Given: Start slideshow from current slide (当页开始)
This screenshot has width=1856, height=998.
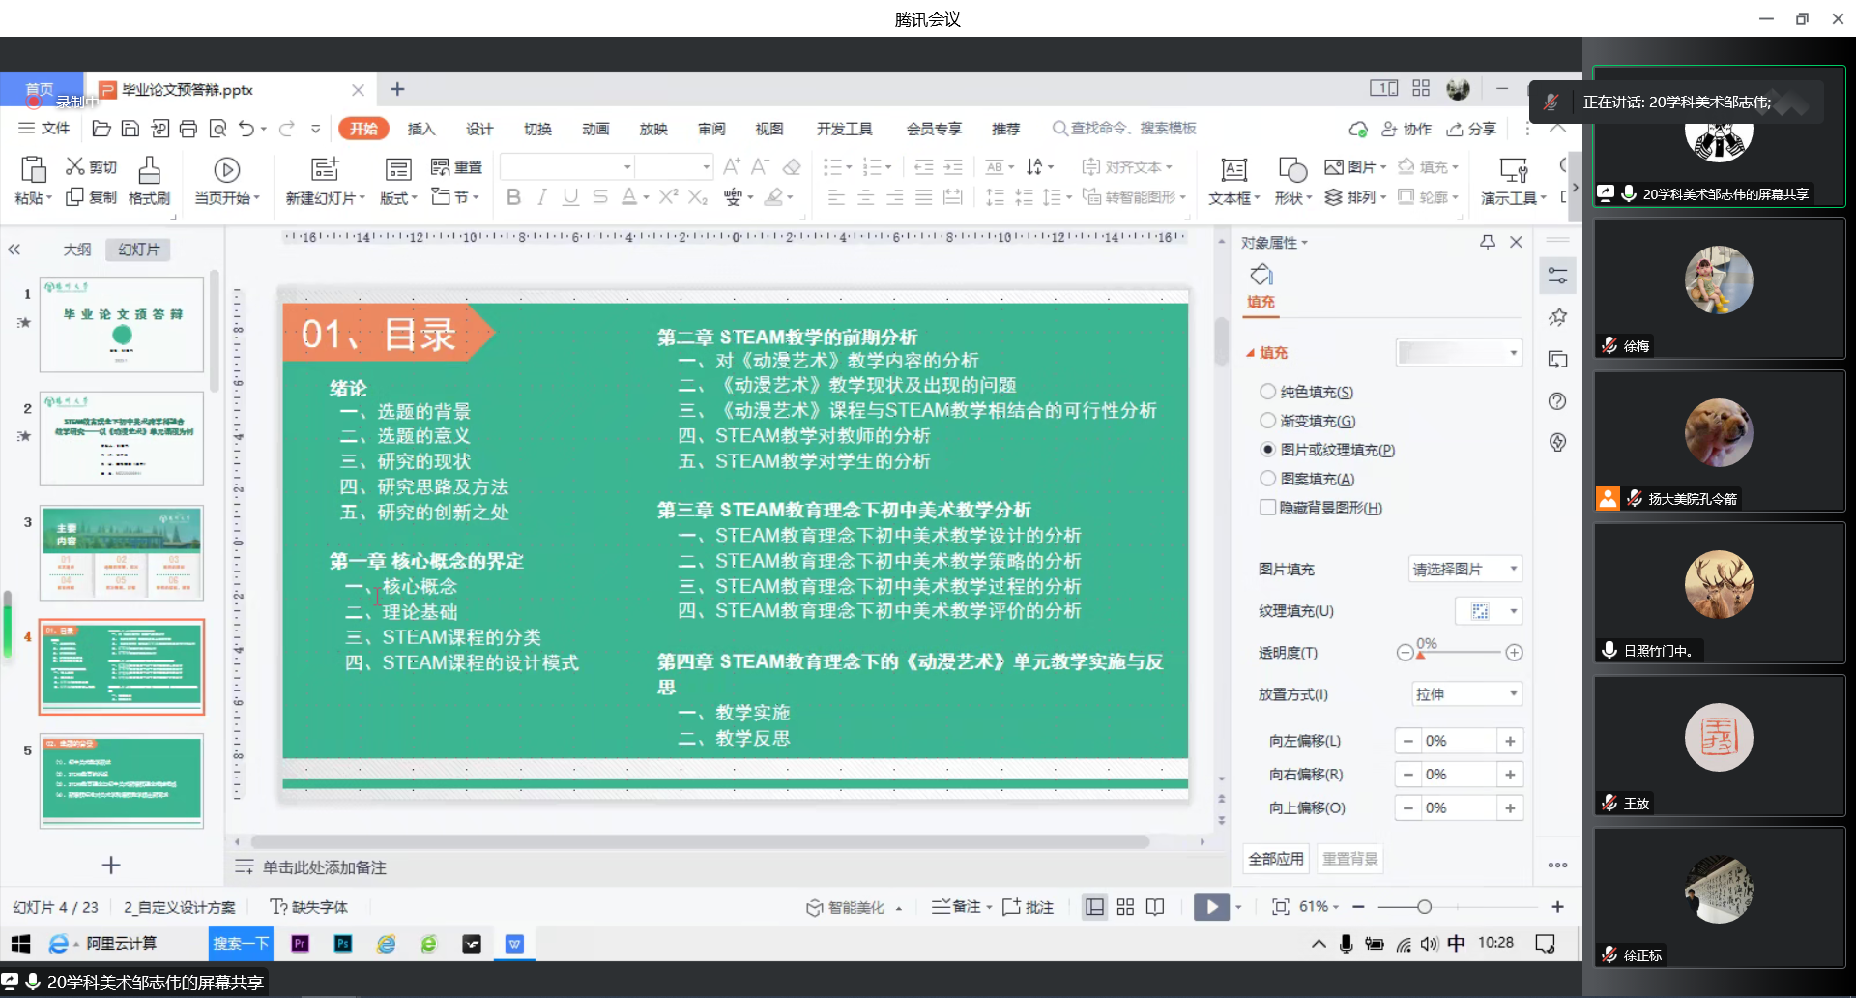Looking at the screenshot, I should pos(226,171).
